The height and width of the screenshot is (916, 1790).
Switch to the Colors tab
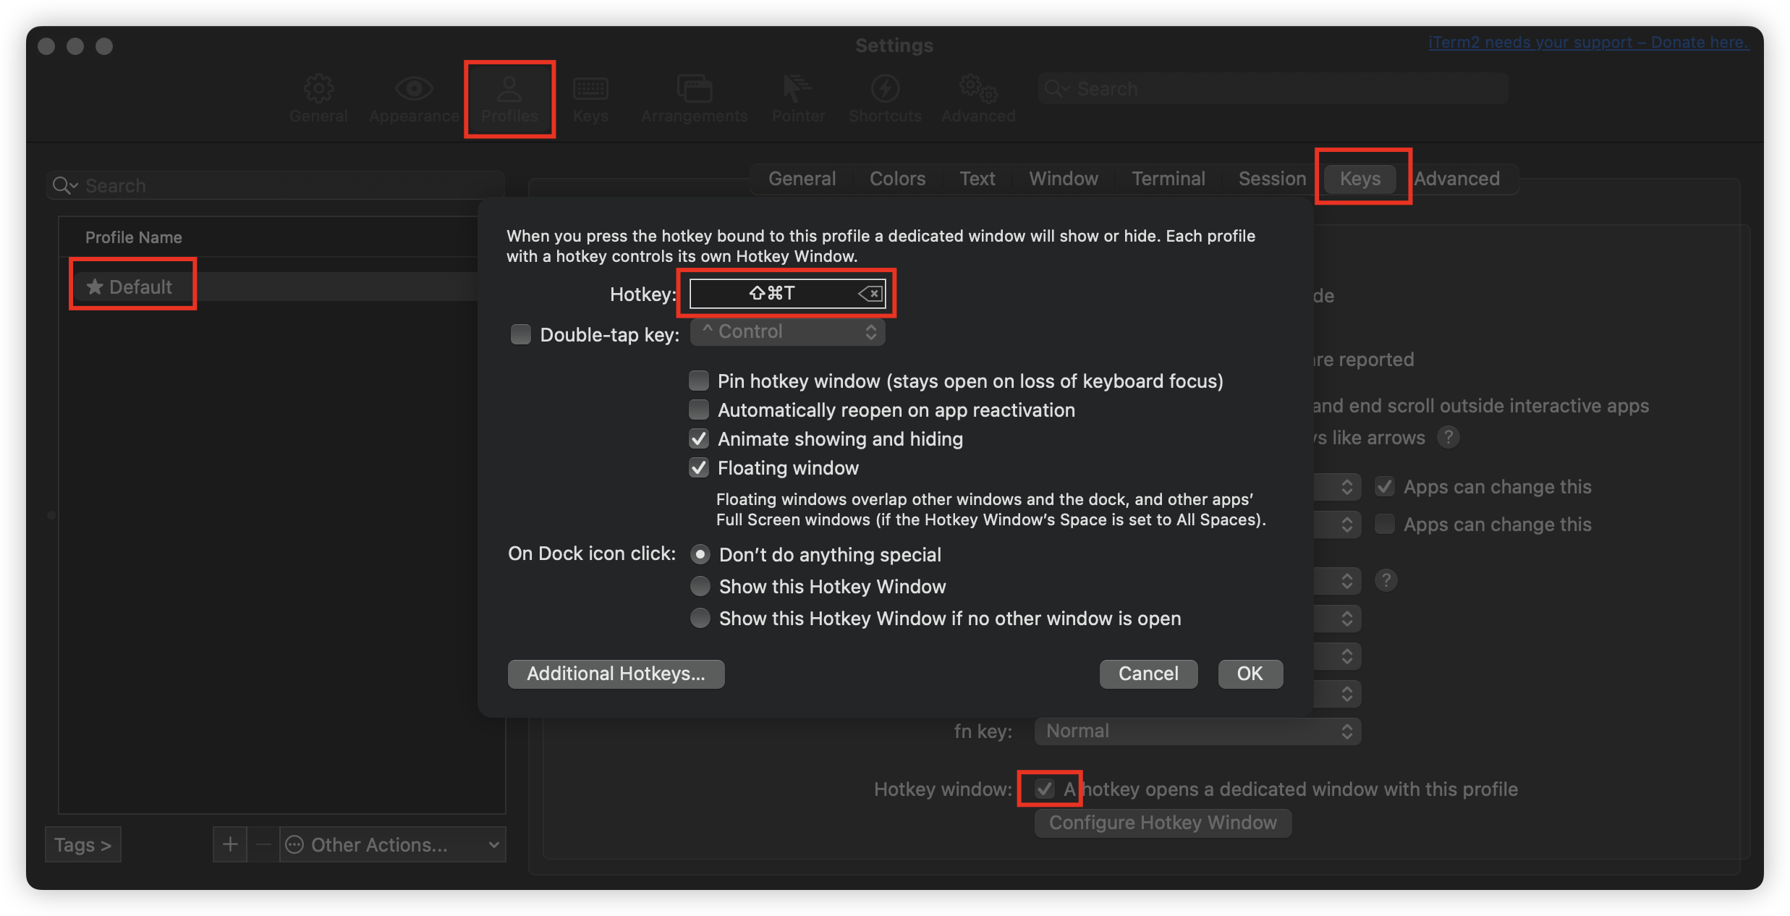[897, 179]
